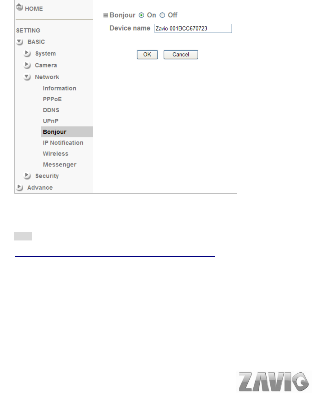312x397 pixels.
Task: Expand the System submenu arrow
Action: 27,54
